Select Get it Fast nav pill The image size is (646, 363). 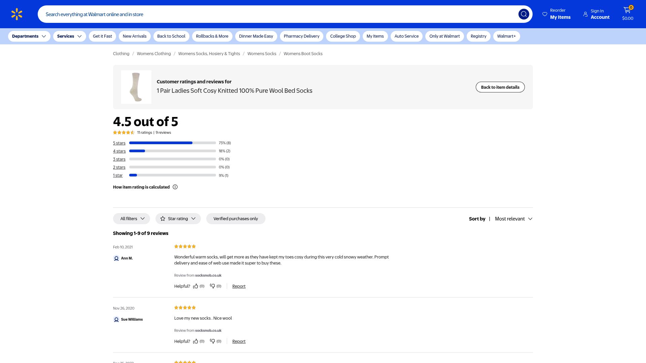[102, 36]
